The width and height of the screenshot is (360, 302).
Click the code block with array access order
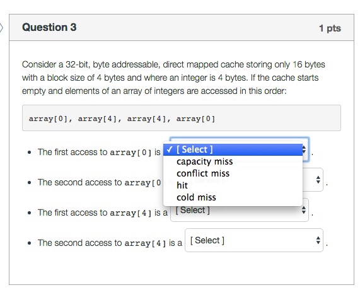coord(182,118)
